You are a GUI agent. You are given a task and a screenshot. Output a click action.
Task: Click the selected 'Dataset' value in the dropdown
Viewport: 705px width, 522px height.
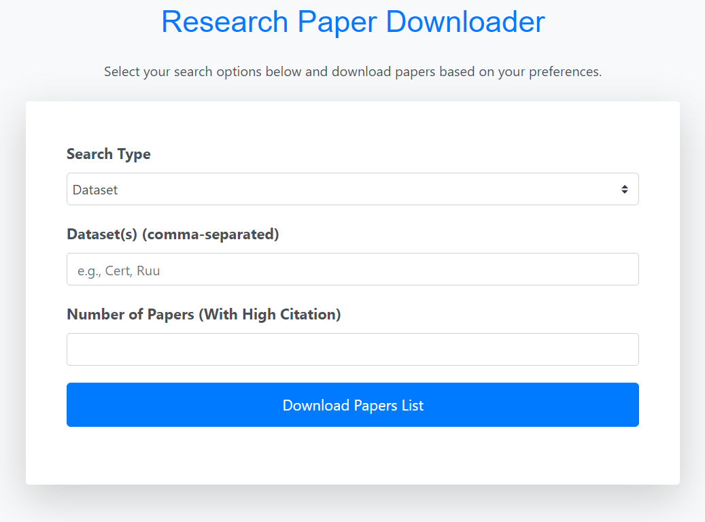[x=95, y=190]
